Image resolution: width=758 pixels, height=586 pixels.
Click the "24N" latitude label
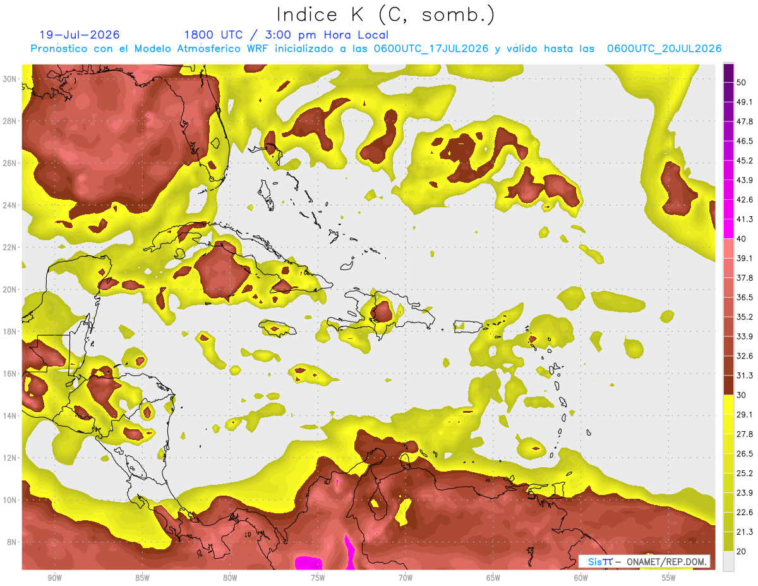(x=9, y=205)
